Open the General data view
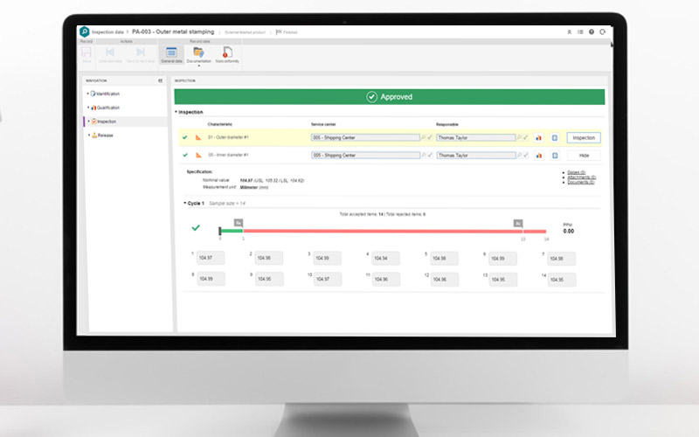Screen dimensions: 699x437 click(171, 54)
